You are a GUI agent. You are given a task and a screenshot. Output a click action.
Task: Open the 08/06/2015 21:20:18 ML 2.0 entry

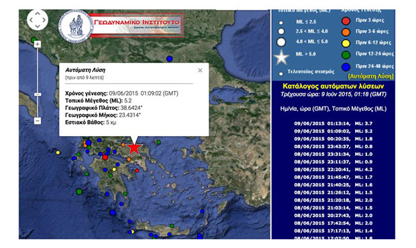click(x=333, y=200)
